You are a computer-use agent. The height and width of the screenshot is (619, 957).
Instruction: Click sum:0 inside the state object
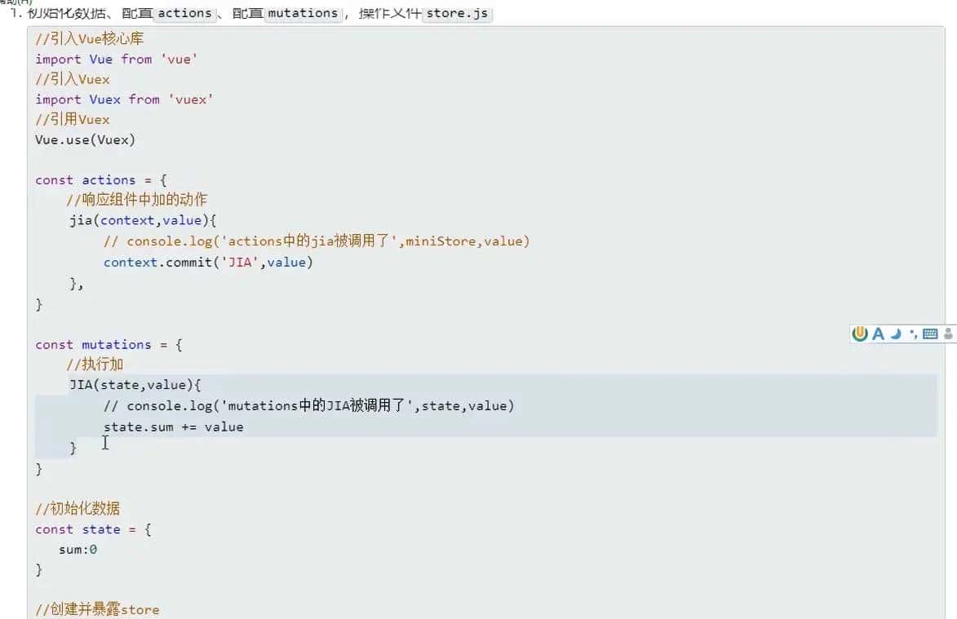click(78, 549)
